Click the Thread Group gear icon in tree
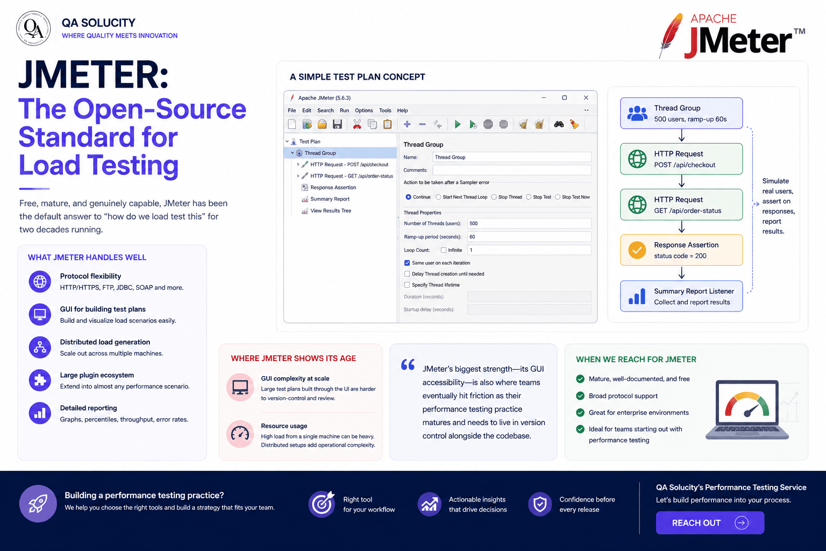Image resolution: width=826 pixels, height=551 pixels. click(300, 153)
